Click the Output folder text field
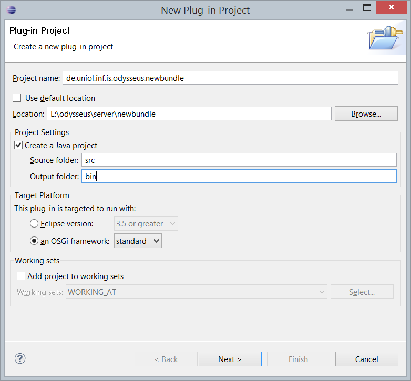The image size is (411, 381). pyautogui.click(x=239, y=176)
